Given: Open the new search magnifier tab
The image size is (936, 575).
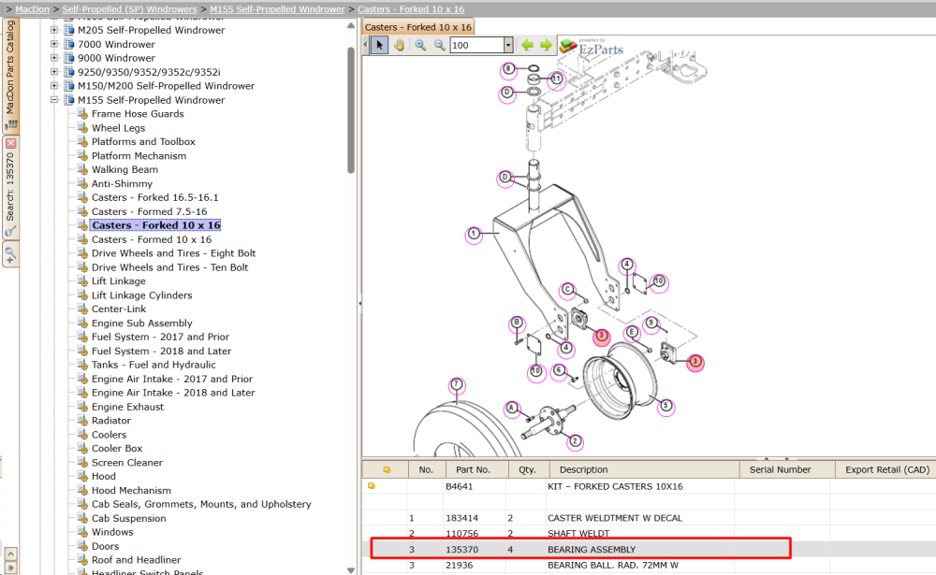Looking at the screenshot, I should point(10,255).
